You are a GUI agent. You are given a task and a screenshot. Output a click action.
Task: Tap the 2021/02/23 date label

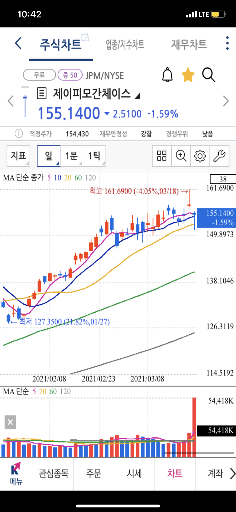tap(99, 379)
